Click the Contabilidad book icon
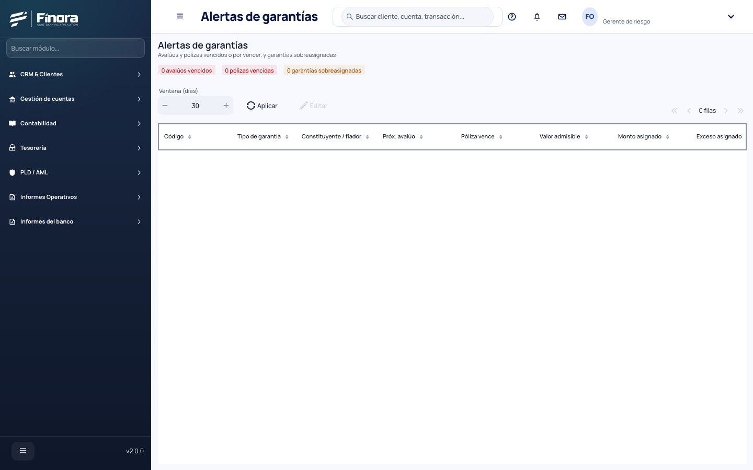Screen dimensions: 753x470 pos(13,124)
